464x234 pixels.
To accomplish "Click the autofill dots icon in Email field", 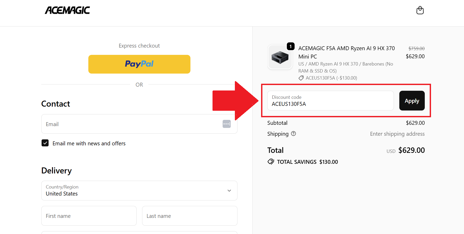I will (227, 124).
